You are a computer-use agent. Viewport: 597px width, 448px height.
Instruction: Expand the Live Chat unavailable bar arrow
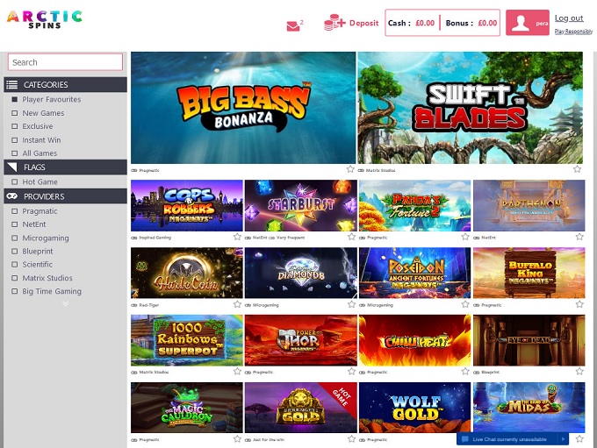pyautogui.click(x=564, y=439)
